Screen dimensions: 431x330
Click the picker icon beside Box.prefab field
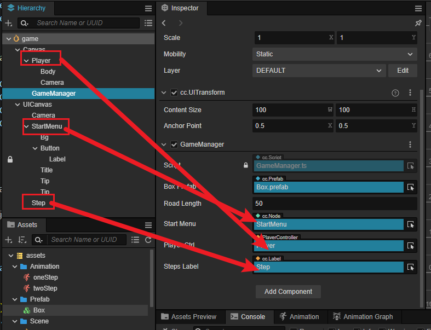click(x=411, y=187)
